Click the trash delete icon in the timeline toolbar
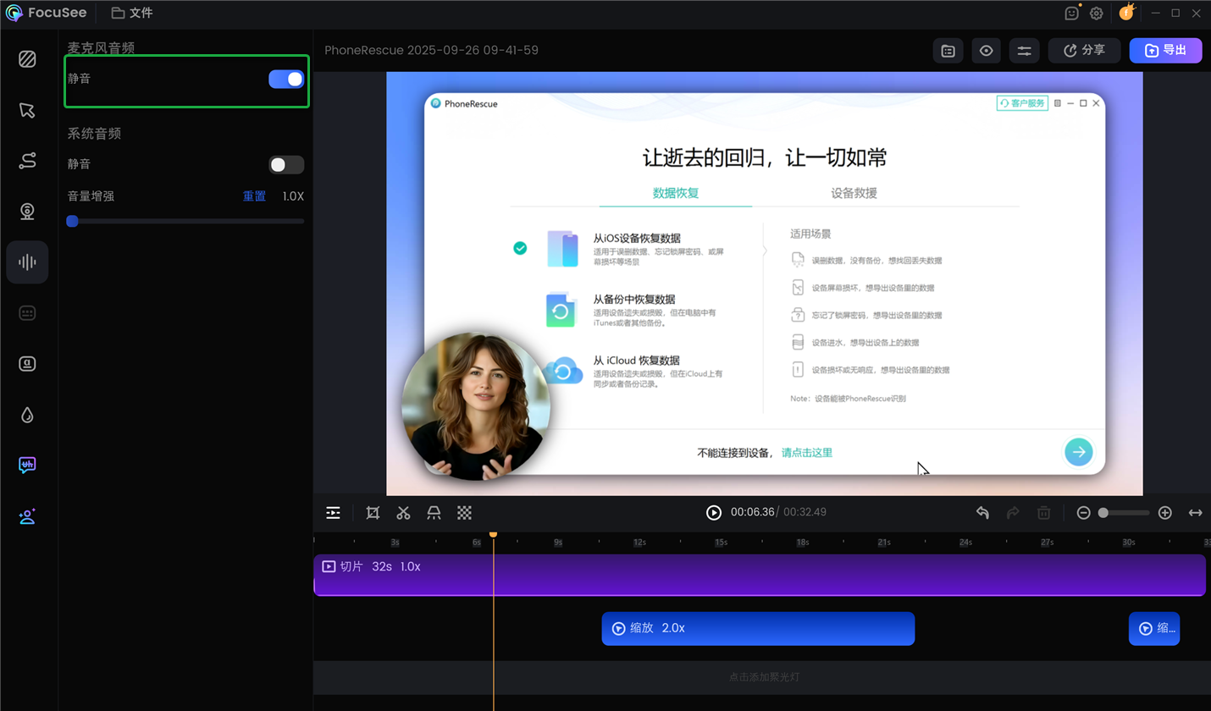Screen dimensions: 1211x711 click(x=1044, y=513)
